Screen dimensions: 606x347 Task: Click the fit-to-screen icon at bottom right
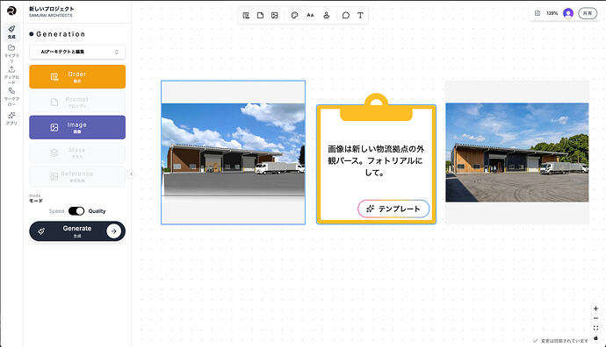tap(595, 328)
